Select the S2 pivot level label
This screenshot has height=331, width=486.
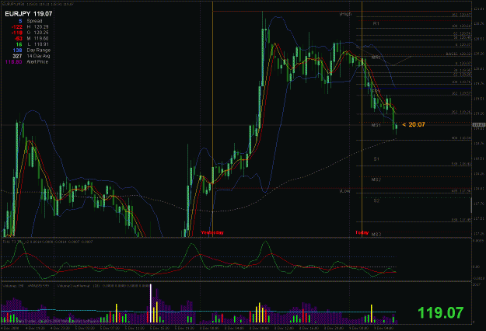pos(376,200)
